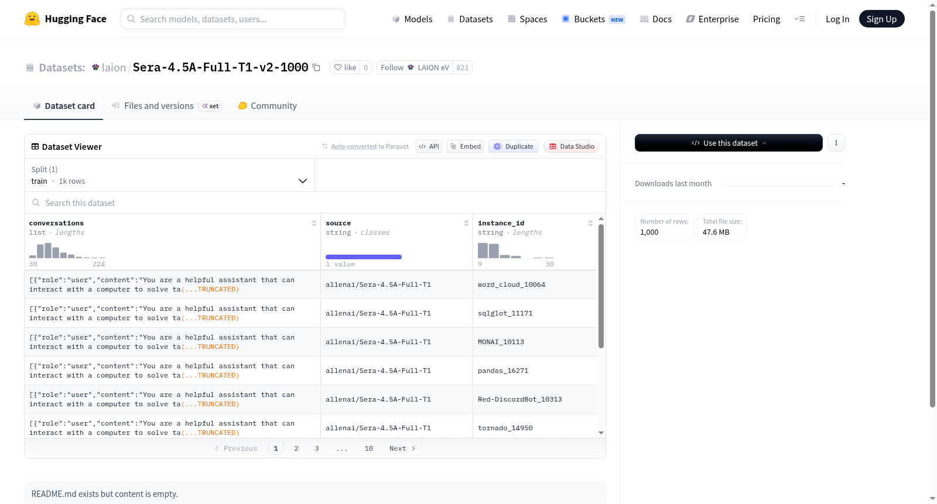Screen dimensions: 937x504
Task: Open the Buckets page
Action: tap(593, 19)
